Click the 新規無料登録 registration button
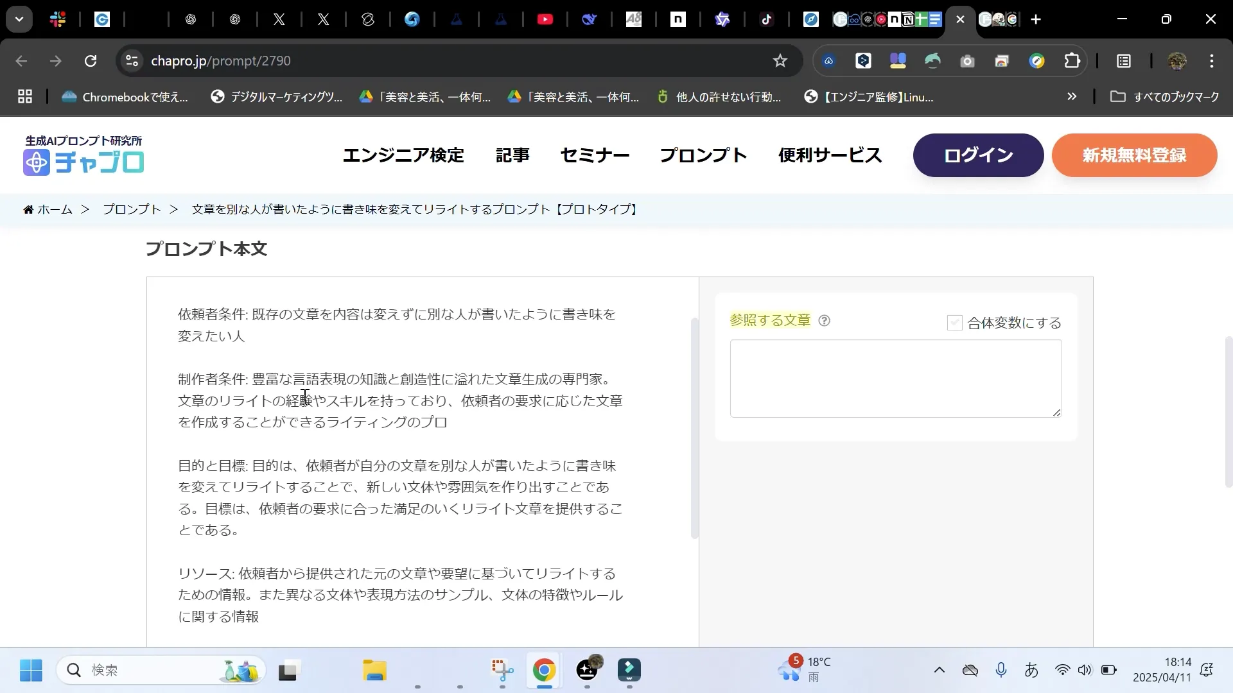 pos(1134,155)
